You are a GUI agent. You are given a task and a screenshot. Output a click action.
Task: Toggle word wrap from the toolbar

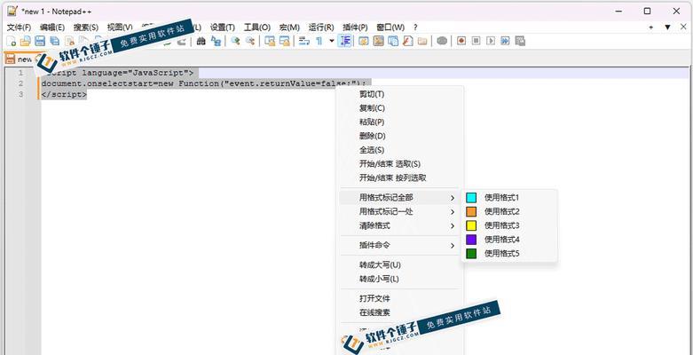tap(304, 41)
